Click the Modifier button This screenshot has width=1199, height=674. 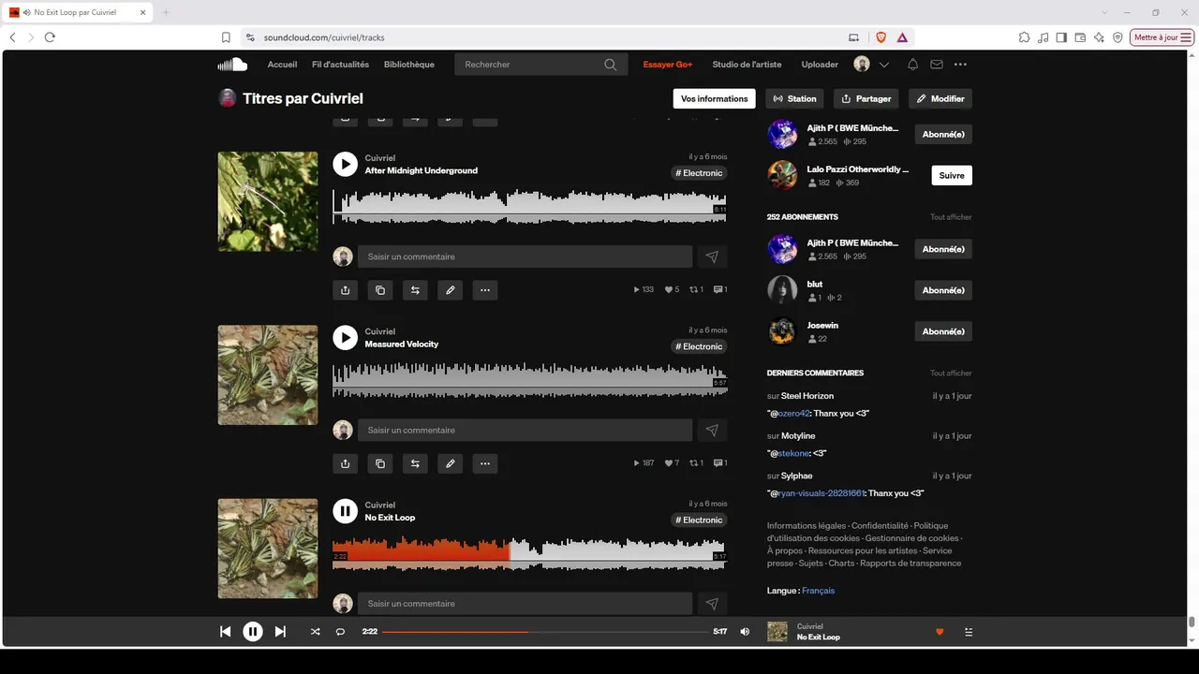click(x=940, y=98)
